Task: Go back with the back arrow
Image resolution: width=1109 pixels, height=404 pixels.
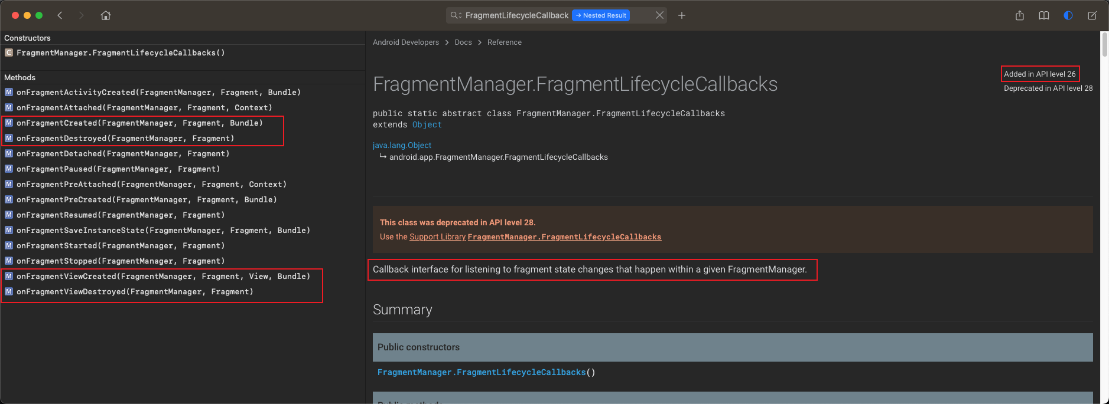Action: tap(60, 15)
